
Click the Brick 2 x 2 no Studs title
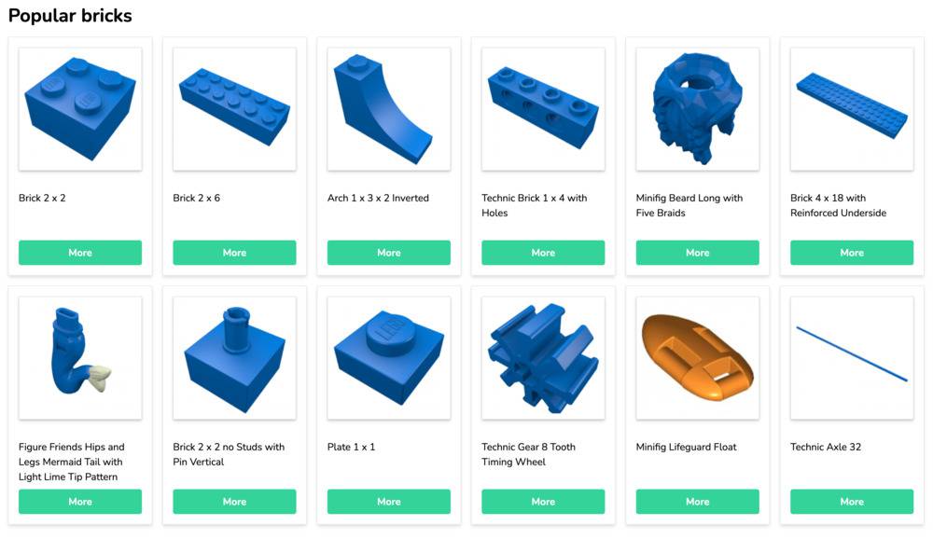[x=230, y=454]
